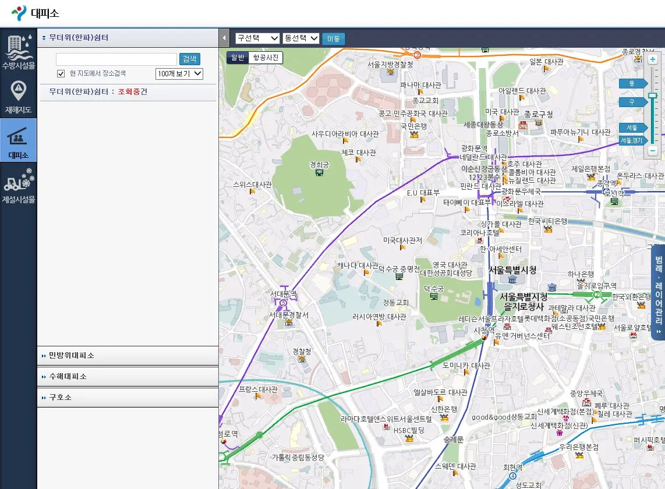Click the zoom slider handle
Image resolution: width=665 pixels, height=489 pixels.
pyautogui.click(x=652, y=96)
